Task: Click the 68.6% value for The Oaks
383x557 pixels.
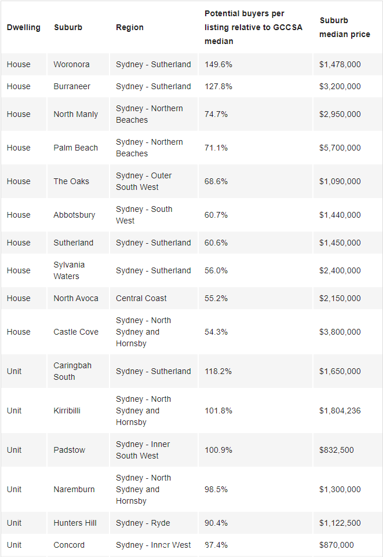Action: (x=216, y=182)
